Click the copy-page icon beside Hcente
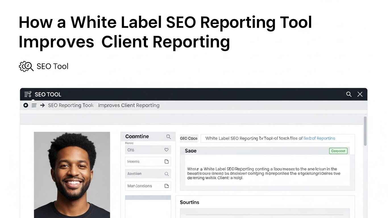Image resolution: width=388 pixels, height=218 pixels. pyautogui.click(x=167, y=161)
